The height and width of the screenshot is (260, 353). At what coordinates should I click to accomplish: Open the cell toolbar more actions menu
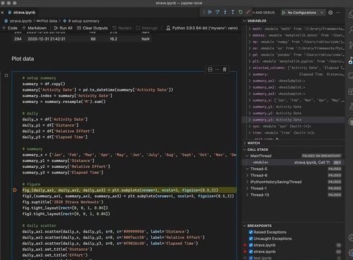coord(217,69)
